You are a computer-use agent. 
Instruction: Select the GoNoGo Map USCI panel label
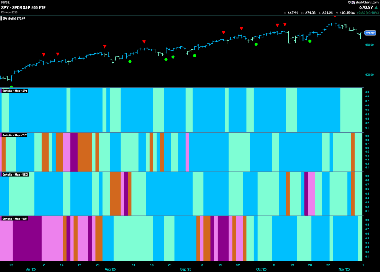point(15,174)
